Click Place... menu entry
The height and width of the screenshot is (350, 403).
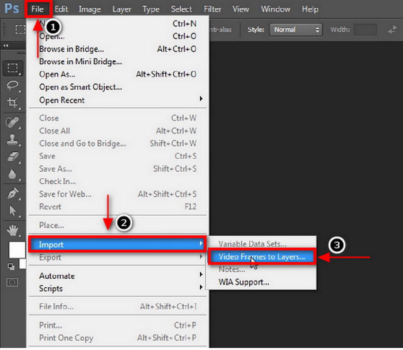click(117, 225)
